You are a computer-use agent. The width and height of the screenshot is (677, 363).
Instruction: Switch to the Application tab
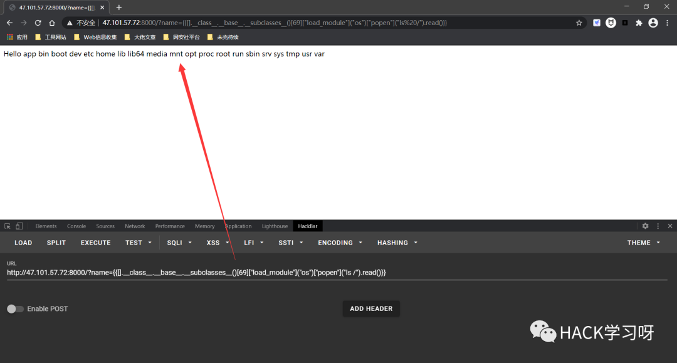238,226
